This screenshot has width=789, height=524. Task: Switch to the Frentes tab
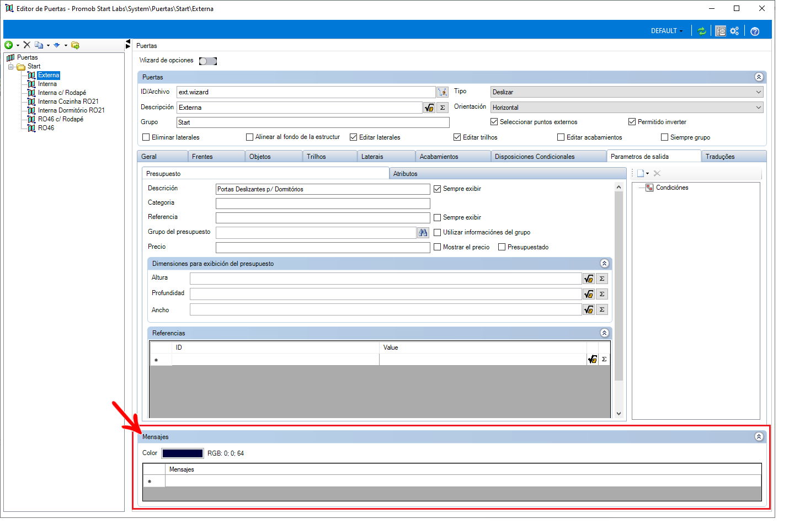click(x=216, y=157)
